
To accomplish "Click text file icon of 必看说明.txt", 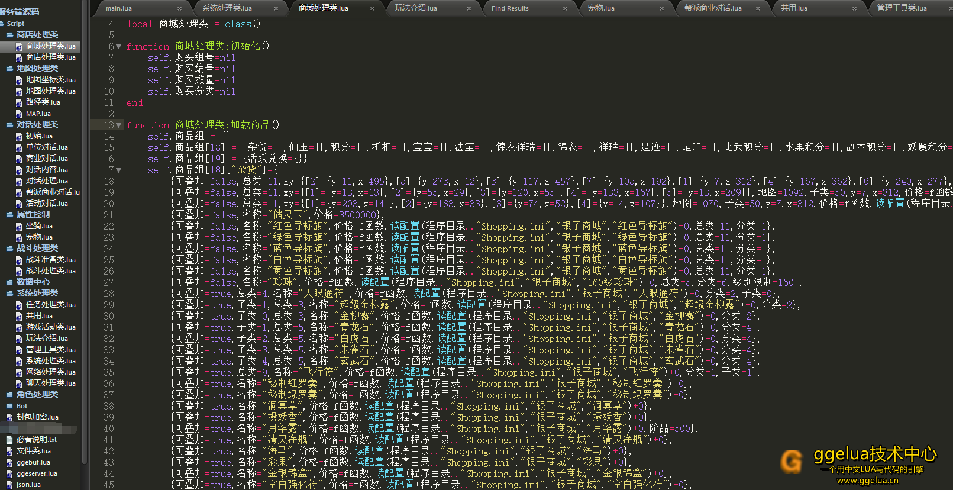I will point(9,440).
